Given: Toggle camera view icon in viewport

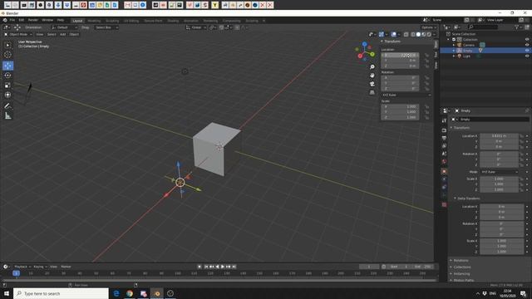Looking at the screenshot, I should (x=372, y=84).
